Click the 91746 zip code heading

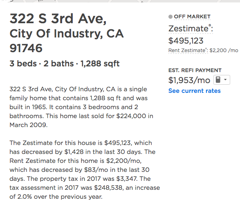(x=26, y=48)
